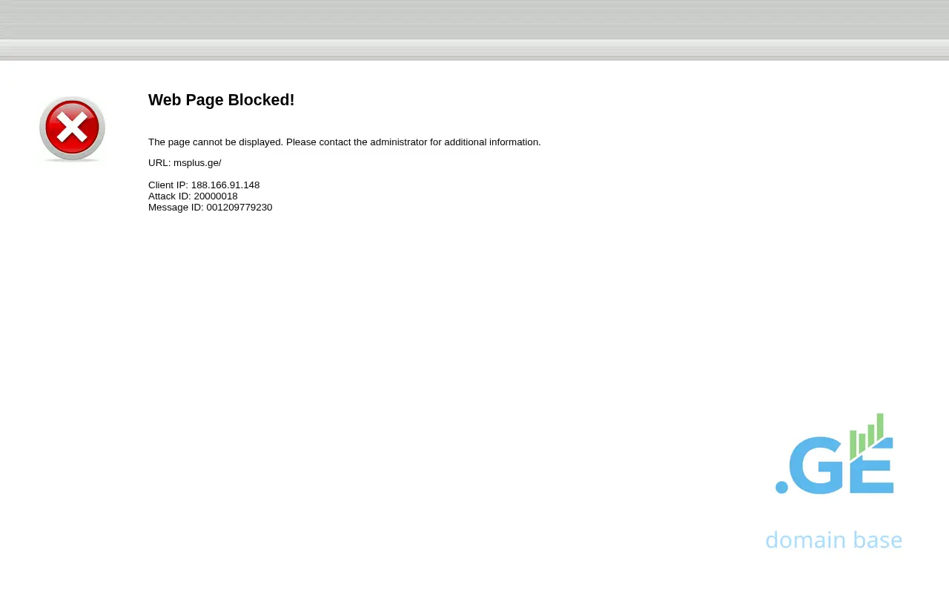949x593 pixels.
Task: Click the msplus.ge/ URL value
Action: coord(197,163)
